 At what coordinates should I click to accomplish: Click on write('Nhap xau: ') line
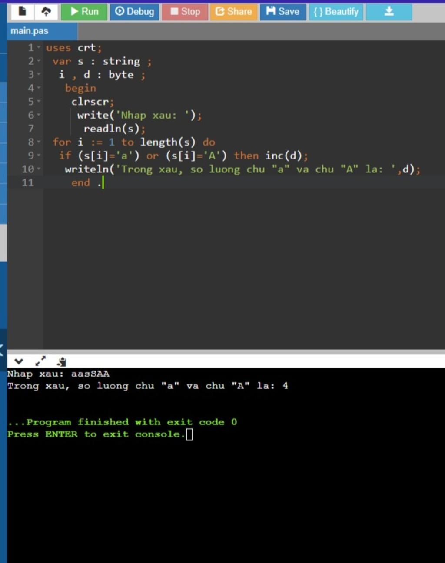tap(139, 115)
